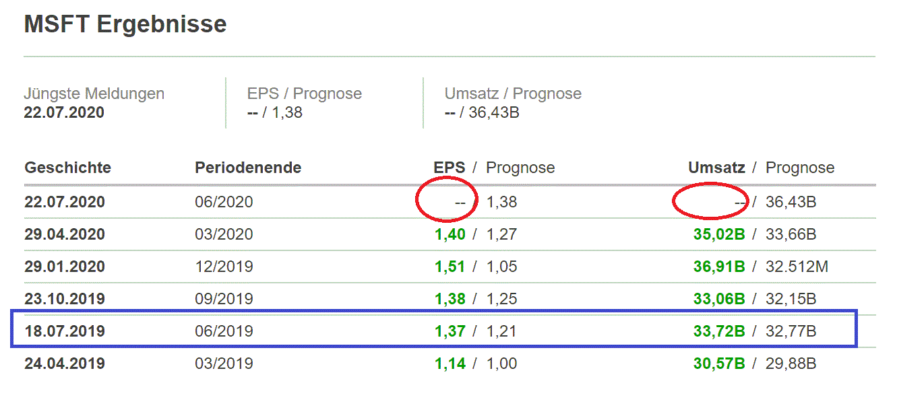Click the red-circled Umsatz dash in the first row
This screenshot has width=897, height=412.
pyautogui.click(x=739, y=202)
